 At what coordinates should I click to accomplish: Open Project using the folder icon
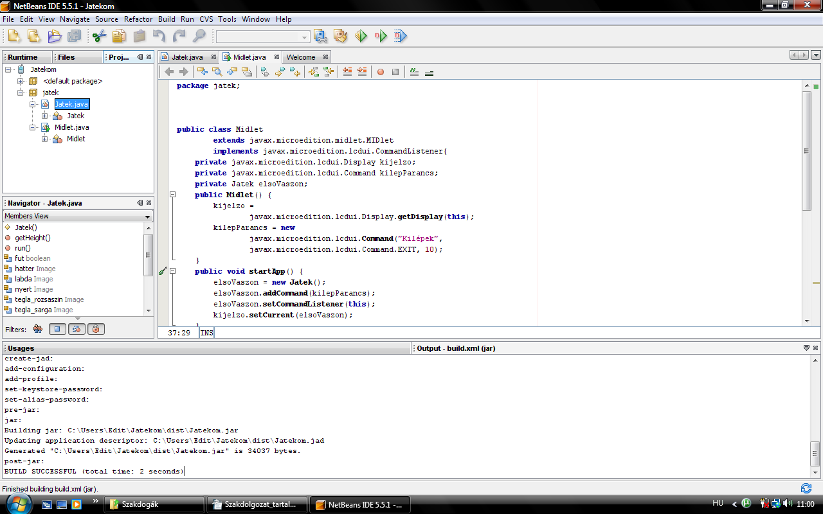tap(55, 37)
